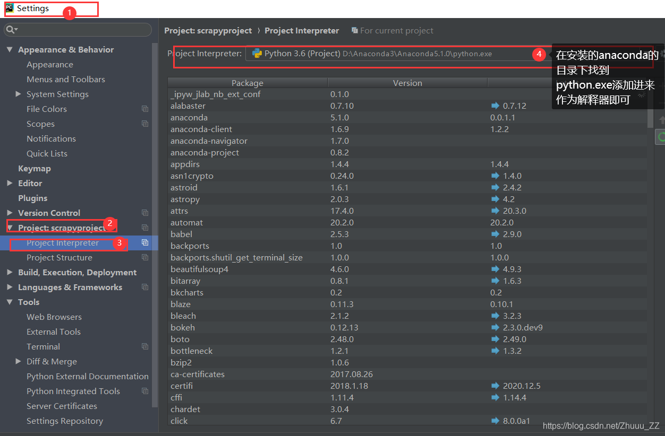Open External Tools settings

(x=54, y=332)
